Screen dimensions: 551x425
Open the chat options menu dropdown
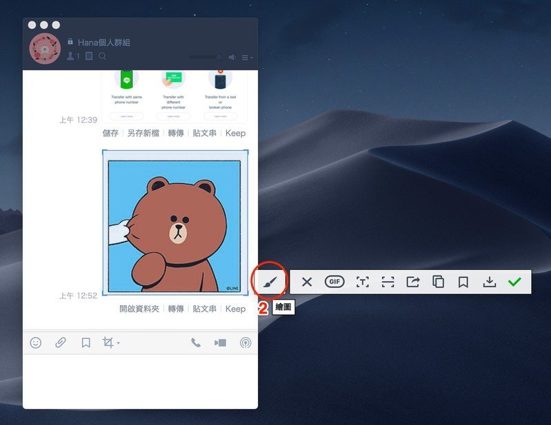[x=248, y=57]
